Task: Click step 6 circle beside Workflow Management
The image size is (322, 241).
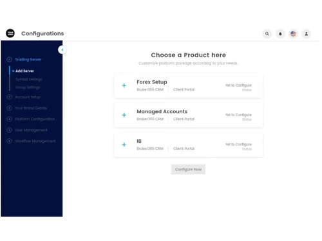Action: click(x=9, y=141)
